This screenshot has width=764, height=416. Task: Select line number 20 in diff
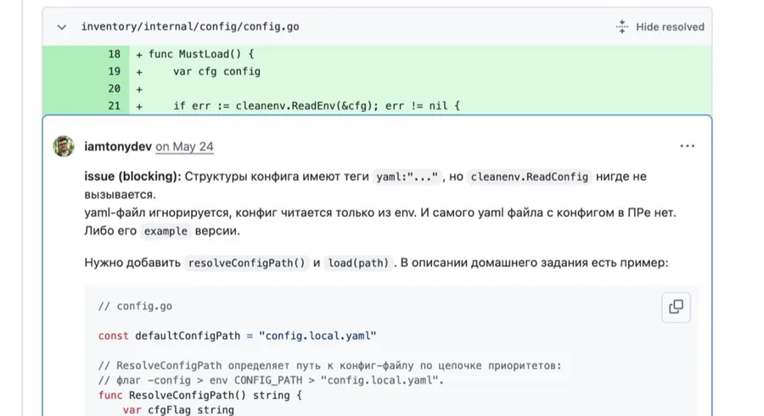114,89
